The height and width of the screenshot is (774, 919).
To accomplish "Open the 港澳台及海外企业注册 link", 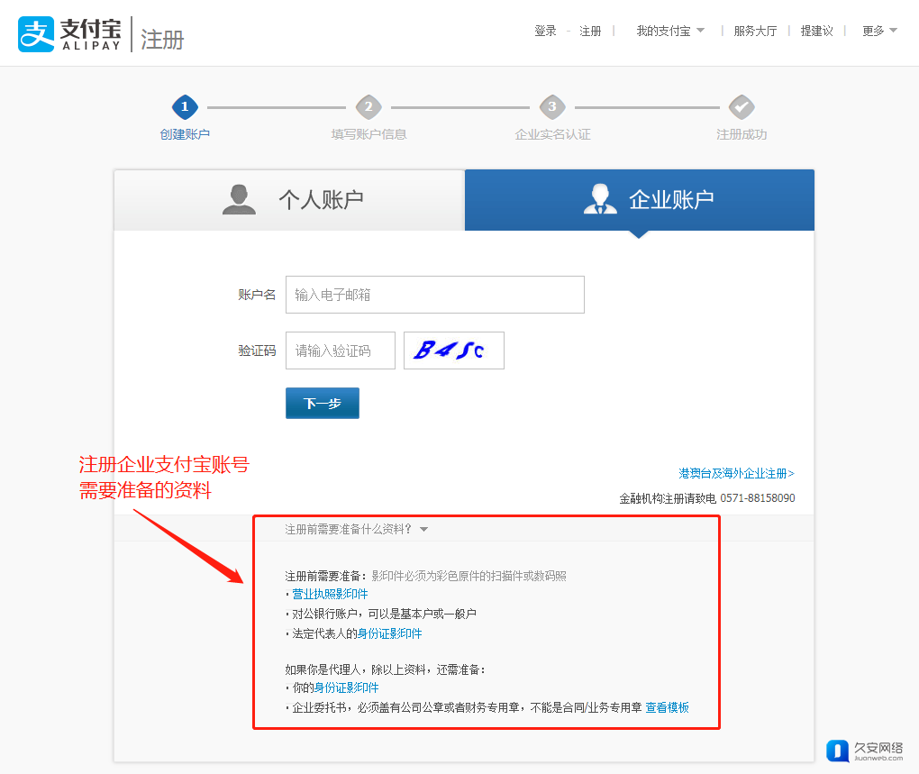I will (x=736, y=473).
